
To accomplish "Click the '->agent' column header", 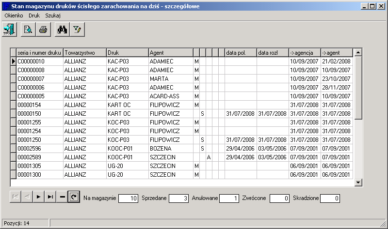I will click(337, 53).
